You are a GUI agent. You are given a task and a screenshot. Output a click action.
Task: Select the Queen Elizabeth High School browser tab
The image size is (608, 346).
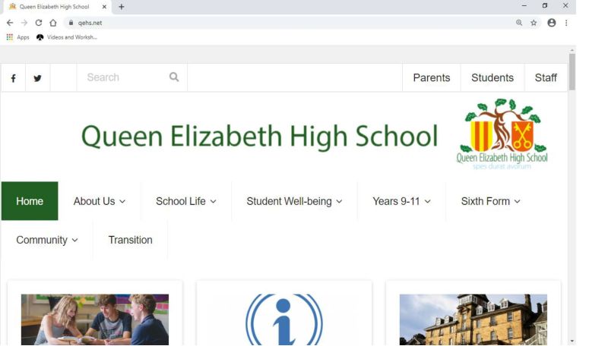[x=56, y=7]
